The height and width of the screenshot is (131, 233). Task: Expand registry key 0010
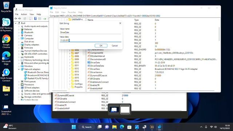point(70,62)
